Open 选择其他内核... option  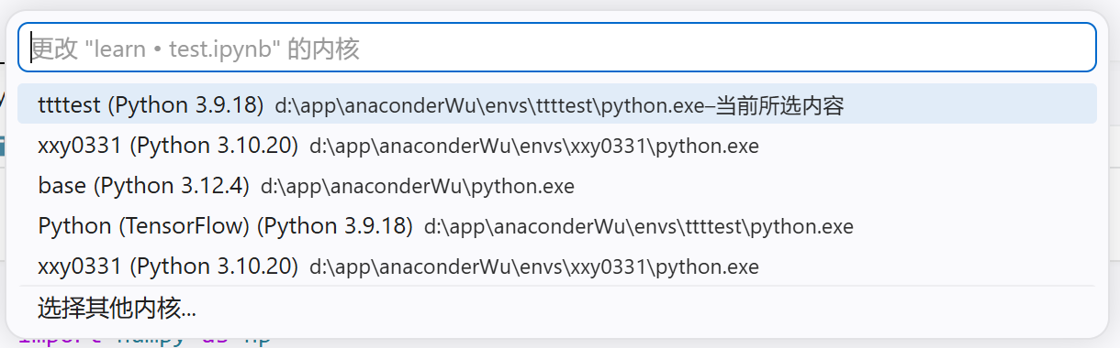[557, 309]
